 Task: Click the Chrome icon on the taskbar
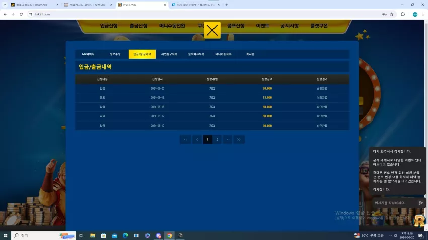169,235
